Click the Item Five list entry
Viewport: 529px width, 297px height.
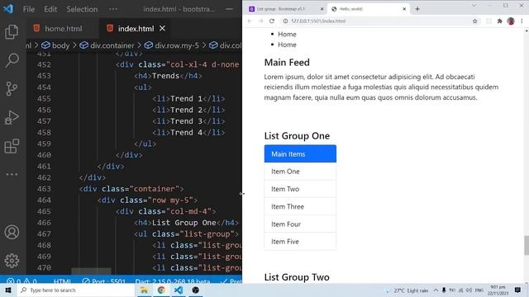click(x=300, y=242)
